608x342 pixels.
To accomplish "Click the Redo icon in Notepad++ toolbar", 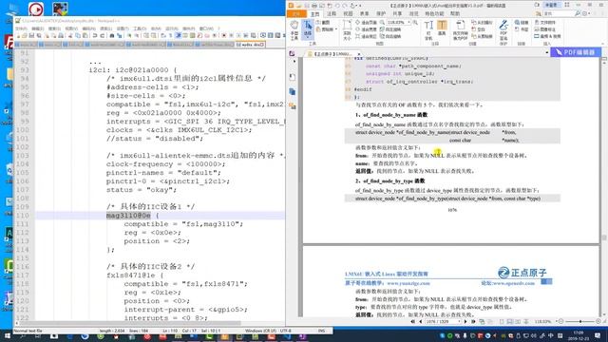I will (103, 36).
